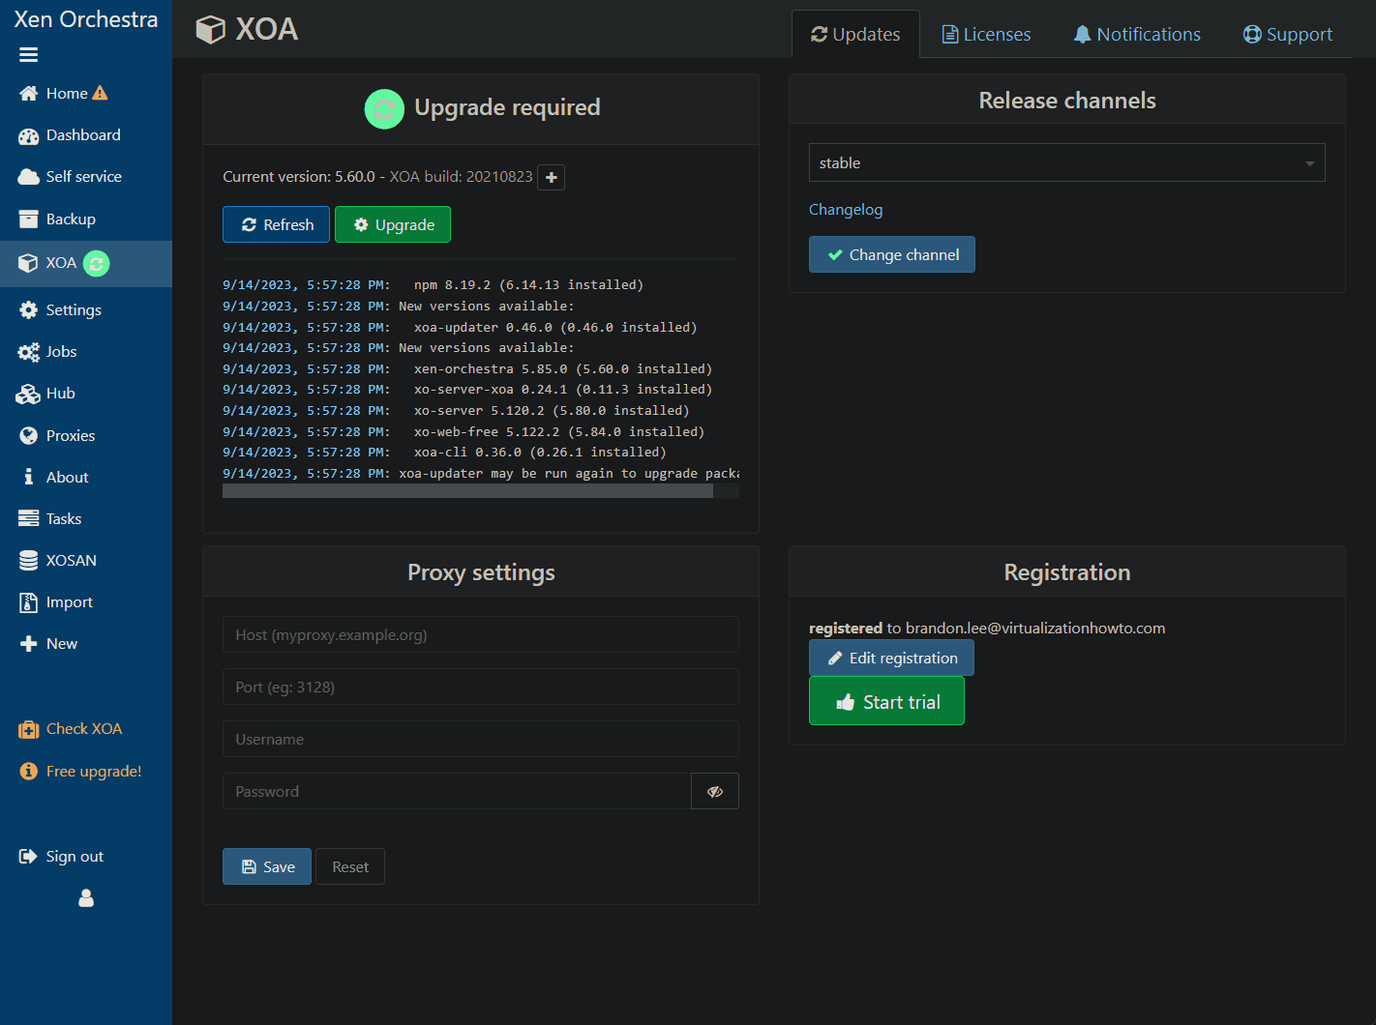Open the stable release channel dropdown
This screenshot has height=1025, width=1376.
pos(1066,162)
